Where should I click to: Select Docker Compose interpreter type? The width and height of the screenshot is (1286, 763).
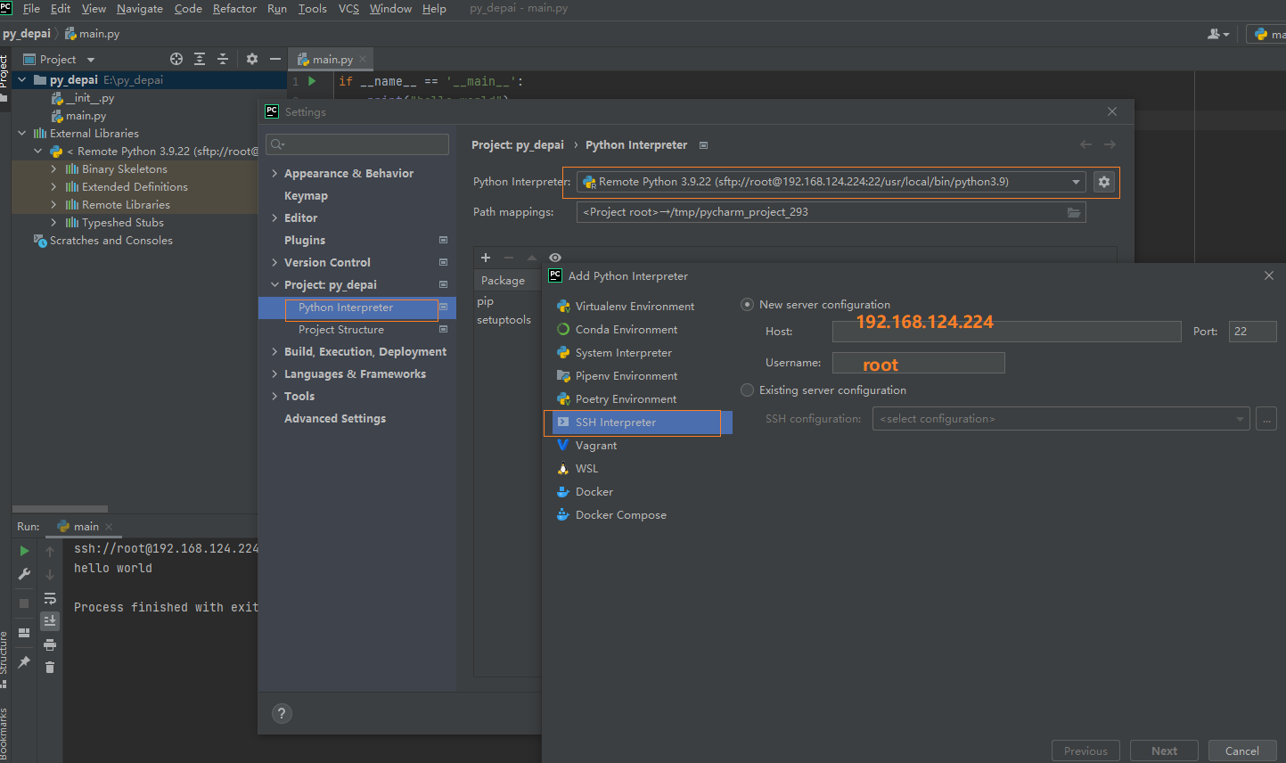coord(621,515)
